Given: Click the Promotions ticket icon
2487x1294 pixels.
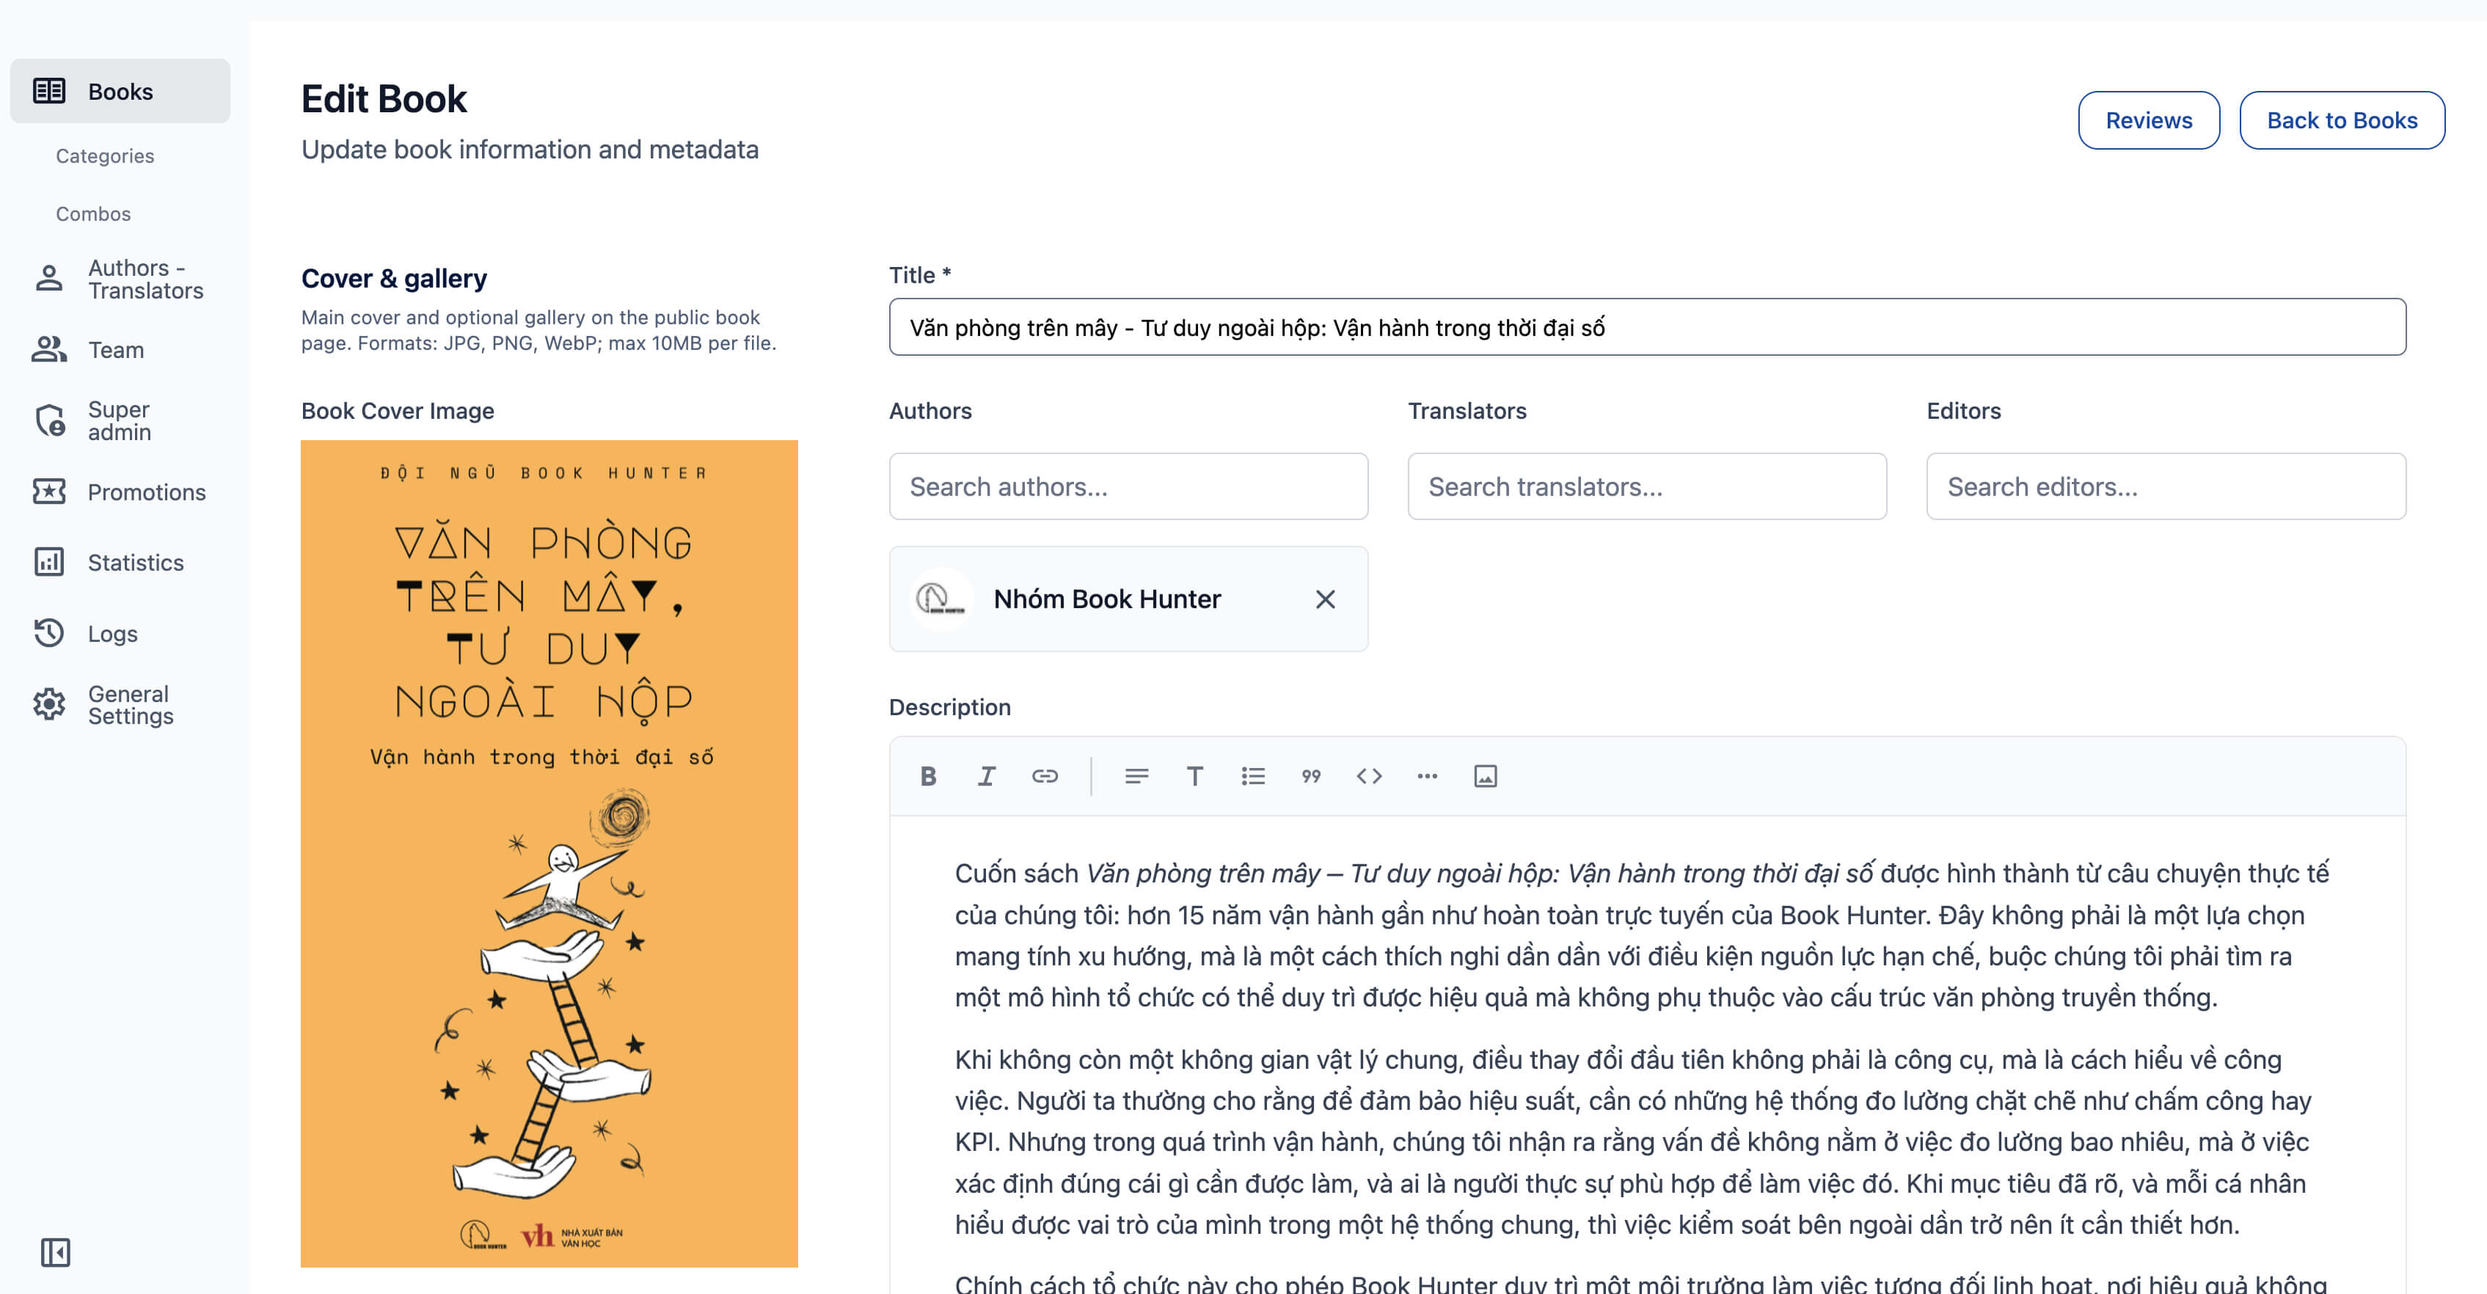Looking at the screenshot, I should tap(49, 491).
